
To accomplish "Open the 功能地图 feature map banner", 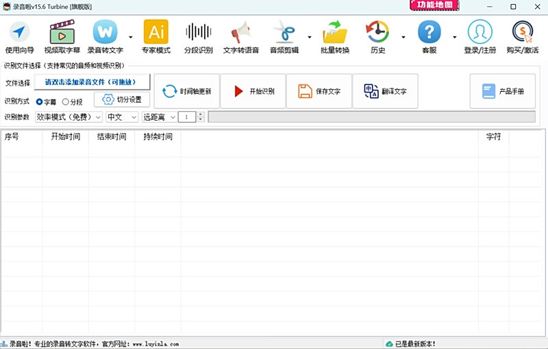I will [x=436, y=5].
